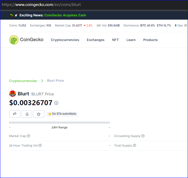The image size is (188, 178).
Task: Open the NFT nav menu
Action: 115,40
